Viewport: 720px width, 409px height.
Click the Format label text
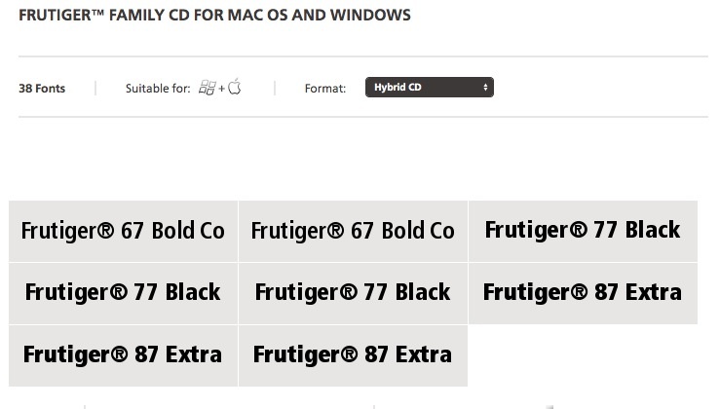325,89
